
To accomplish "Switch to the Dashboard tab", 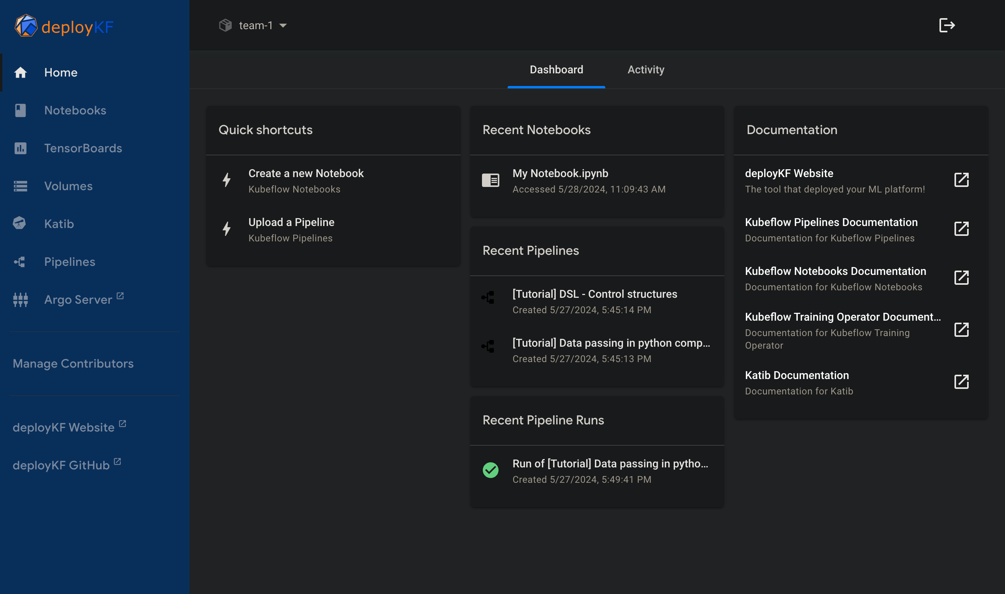I will (x=556, y=70).
